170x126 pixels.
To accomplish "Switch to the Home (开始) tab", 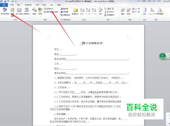I will click(x=12, y=5).
